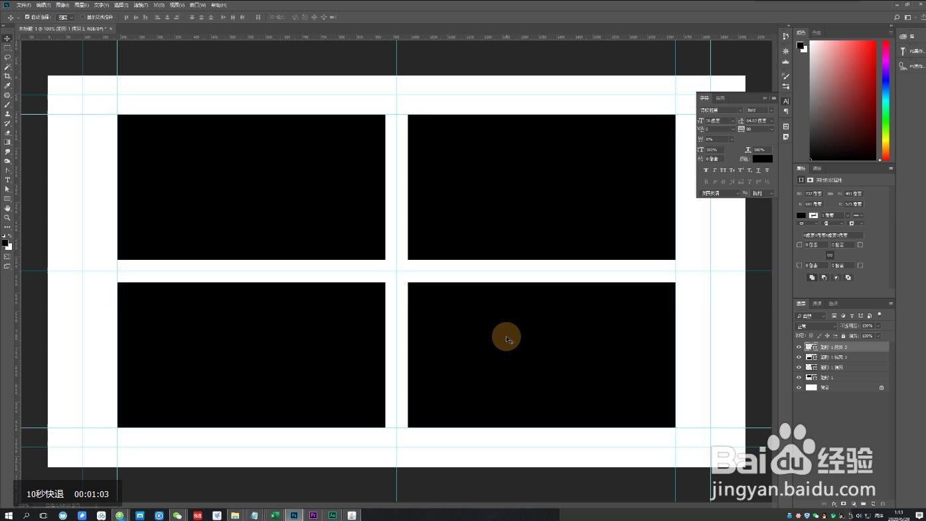Select the Horizontal Type tool
The image size is (926, 521).
coord(7,180)
